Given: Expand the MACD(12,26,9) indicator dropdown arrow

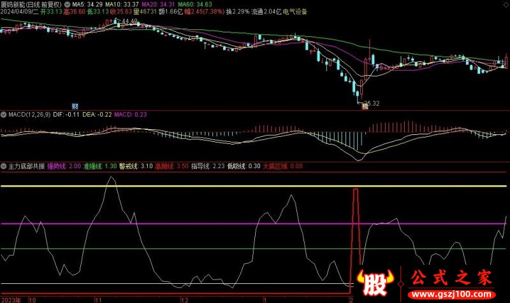Looking at the screenshot, I should tap(4, 115).
